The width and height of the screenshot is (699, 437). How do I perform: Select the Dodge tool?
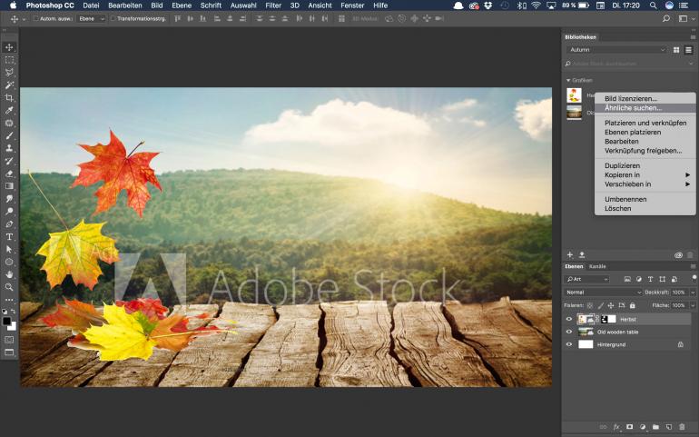[9, 211]
